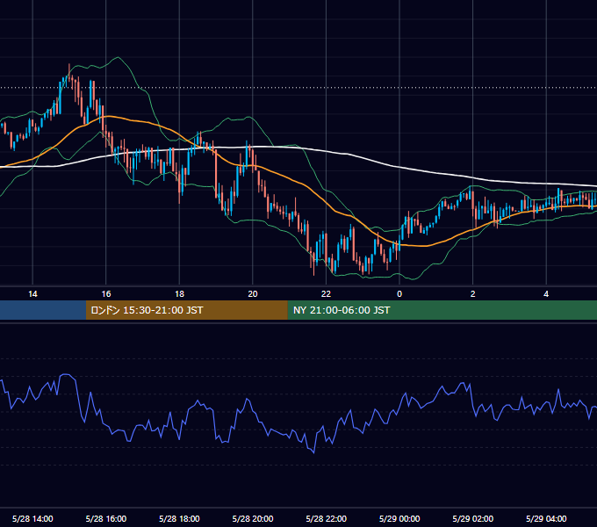Click the 5/29 00:00 time label
Image resolution: width=597 pixels, height=527 pixels.
click(x=399, y=518)
